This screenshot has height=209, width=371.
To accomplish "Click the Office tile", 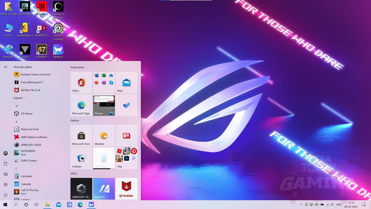I will pyautogui.click(x=81, y=83).
